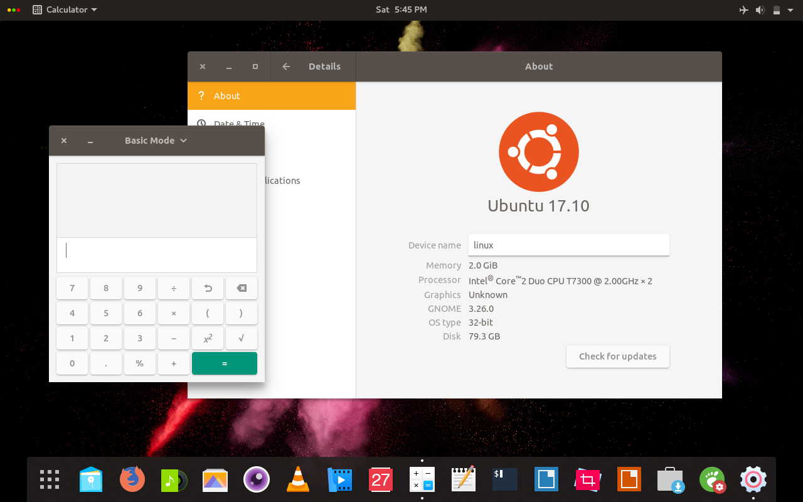Click the open parenthesis key

pyautogui.click(x=208, y=313)
